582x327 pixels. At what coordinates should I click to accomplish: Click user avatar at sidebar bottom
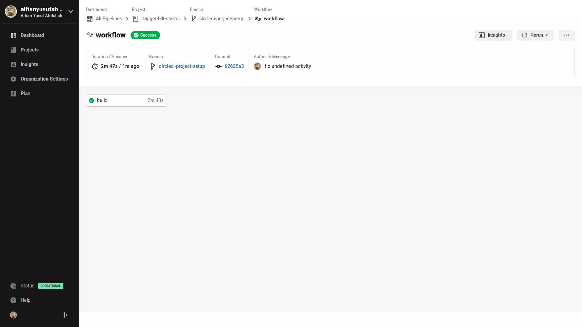click(x=13, y=315)
